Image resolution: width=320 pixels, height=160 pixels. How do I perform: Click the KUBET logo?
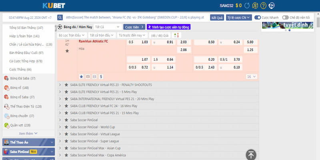[54, 6]
